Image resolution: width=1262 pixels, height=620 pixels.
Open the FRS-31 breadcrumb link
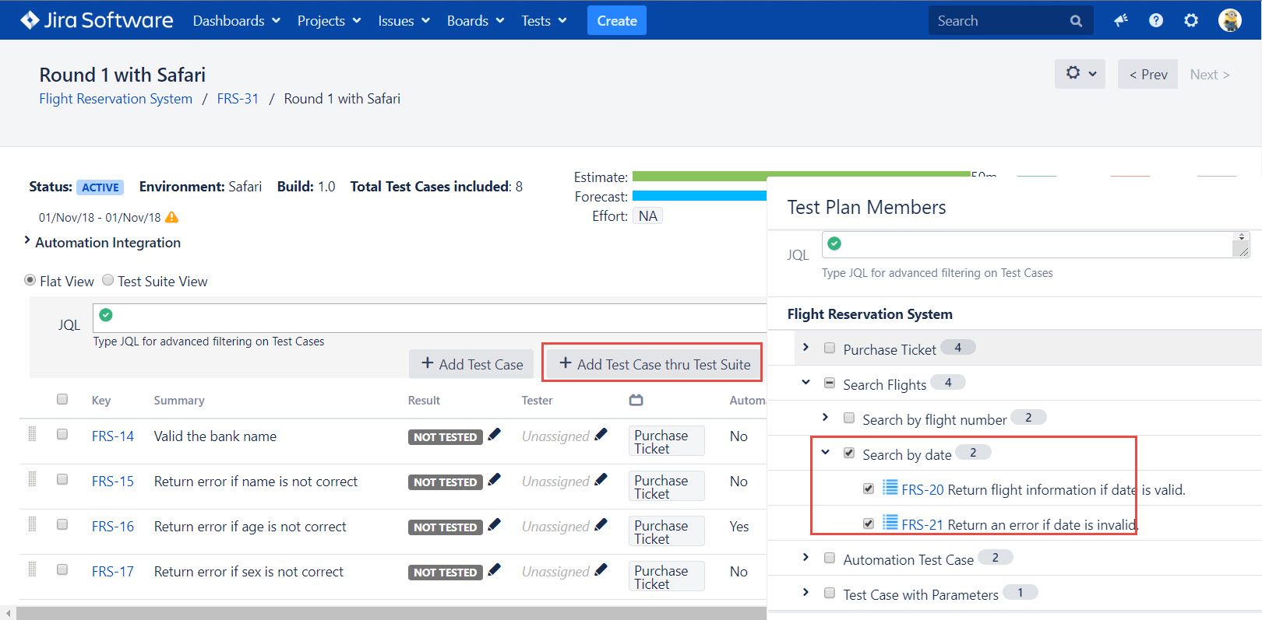click(x=238, y=99)
